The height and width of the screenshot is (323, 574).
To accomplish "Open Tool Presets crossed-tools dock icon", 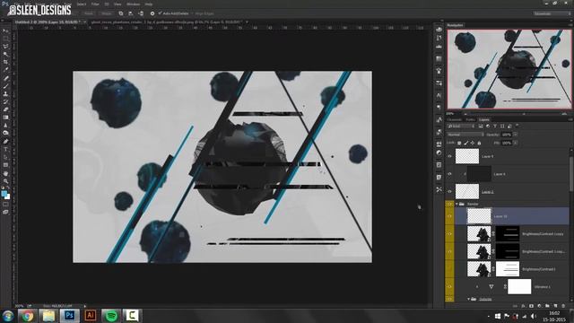I will pos(439,189).
